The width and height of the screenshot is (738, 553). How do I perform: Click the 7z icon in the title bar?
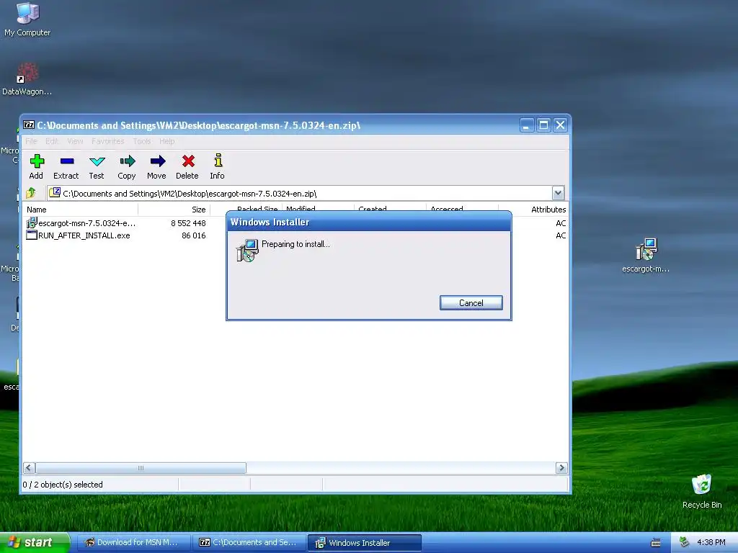click(x=29, y=125)
